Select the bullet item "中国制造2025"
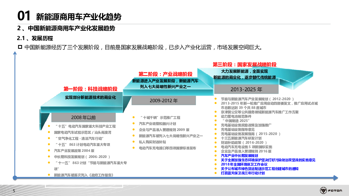The image size is (349, 196). point(236,121)
